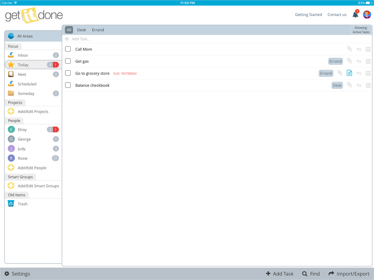Open Balance checkbook row menu handle
374x280 pixels.
click(368, 85)
